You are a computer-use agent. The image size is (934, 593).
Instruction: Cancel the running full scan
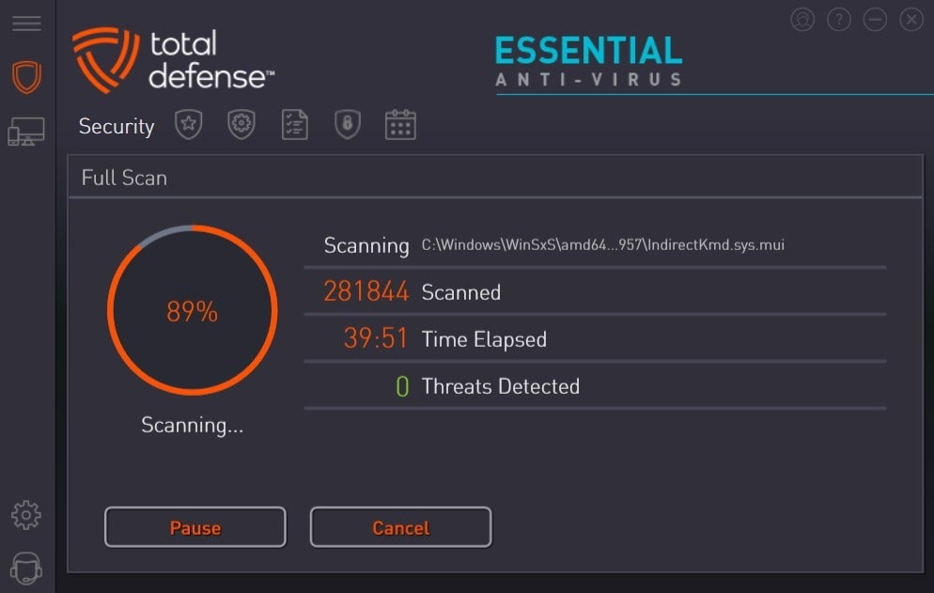point(400,527)
